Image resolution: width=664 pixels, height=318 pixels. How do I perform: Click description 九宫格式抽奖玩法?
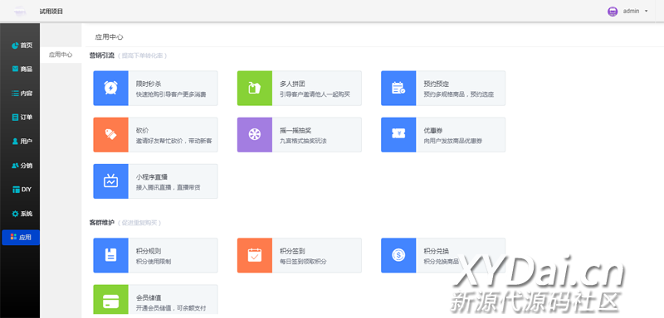303,141
